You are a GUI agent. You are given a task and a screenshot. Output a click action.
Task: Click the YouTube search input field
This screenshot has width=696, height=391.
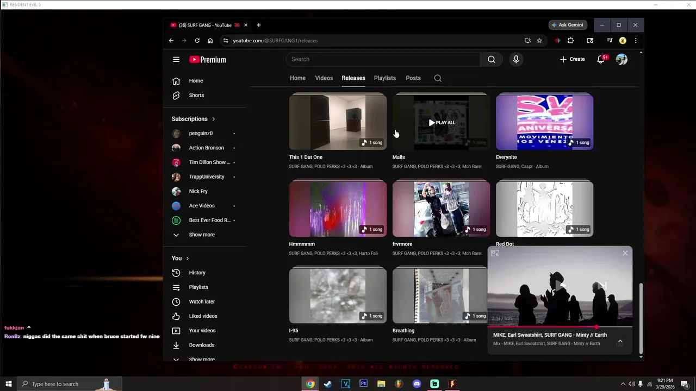(x=383, y=59)
